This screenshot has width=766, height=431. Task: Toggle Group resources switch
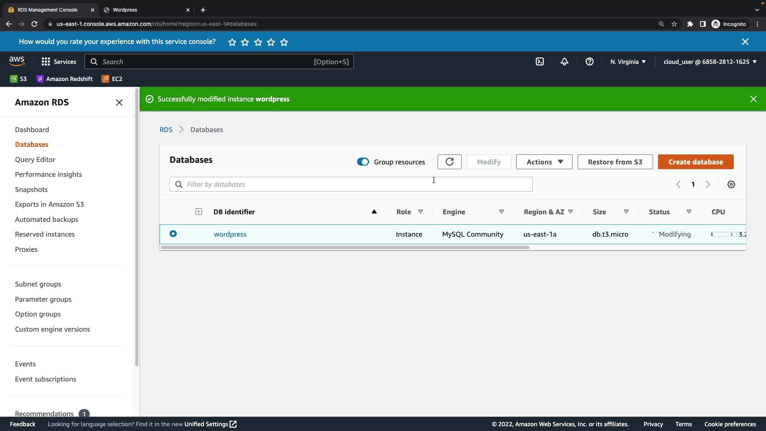pos(363,162)
